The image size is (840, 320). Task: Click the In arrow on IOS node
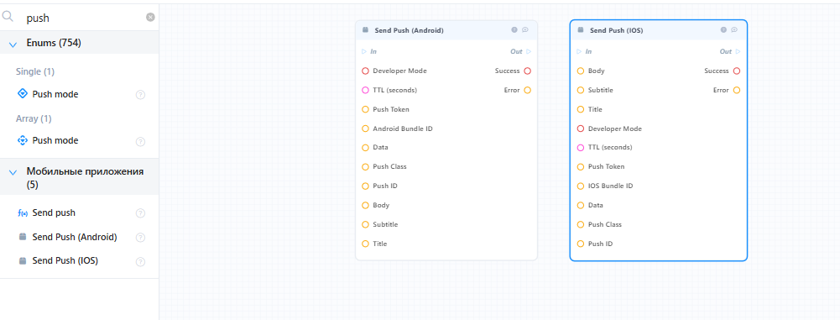point(579,51)
